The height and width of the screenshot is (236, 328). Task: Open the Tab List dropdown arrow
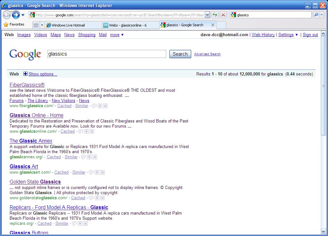42,25
